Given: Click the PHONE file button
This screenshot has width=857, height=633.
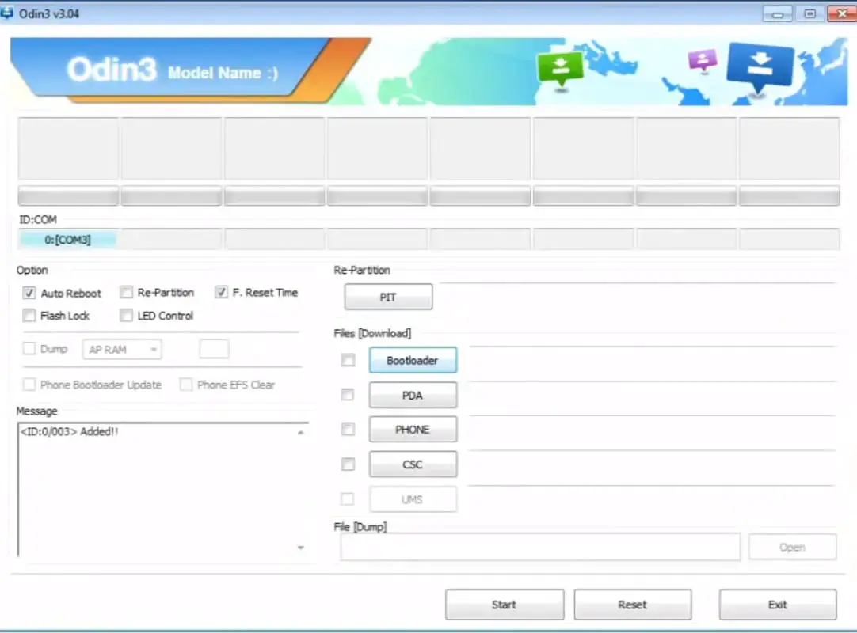Looking at the screenshot, I should [413, 430].
